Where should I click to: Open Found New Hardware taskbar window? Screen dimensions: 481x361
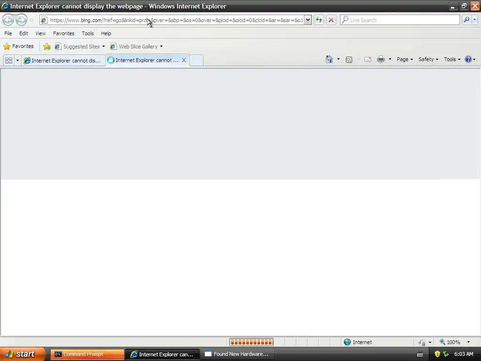click(x=237, y=354)
